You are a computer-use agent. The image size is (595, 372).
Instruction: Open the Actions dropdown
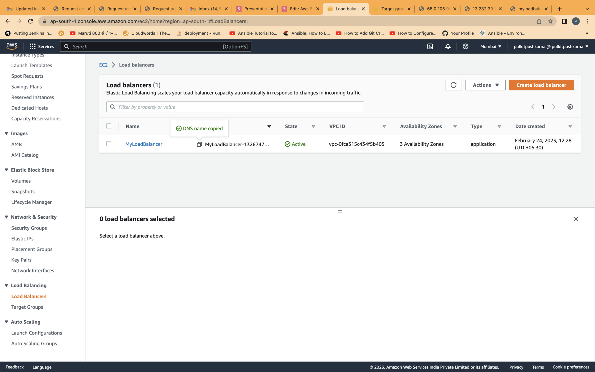click(485, 85)
